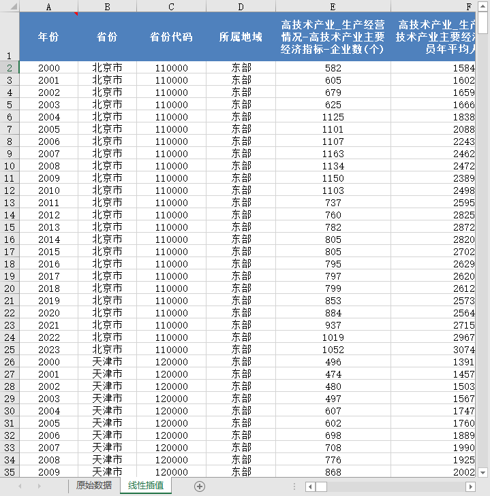This screenshot has width=490, height=496.
Task: Select column E header
Action: 333,6
